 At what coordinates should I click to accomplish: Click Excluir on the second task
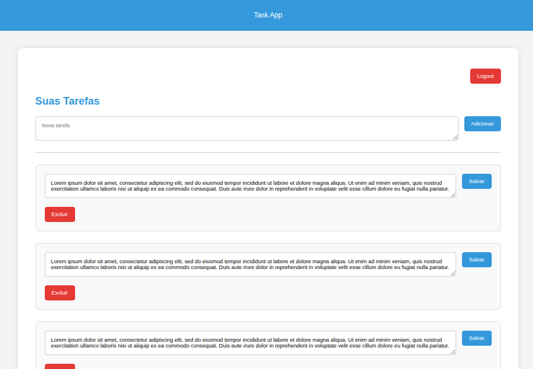click(x=59, y=292)
